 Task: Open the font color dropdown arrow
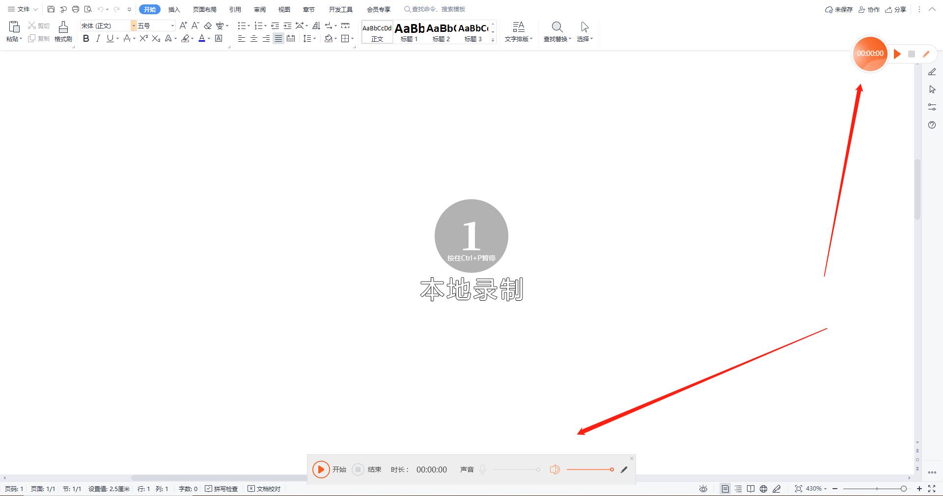coord(208,39)
